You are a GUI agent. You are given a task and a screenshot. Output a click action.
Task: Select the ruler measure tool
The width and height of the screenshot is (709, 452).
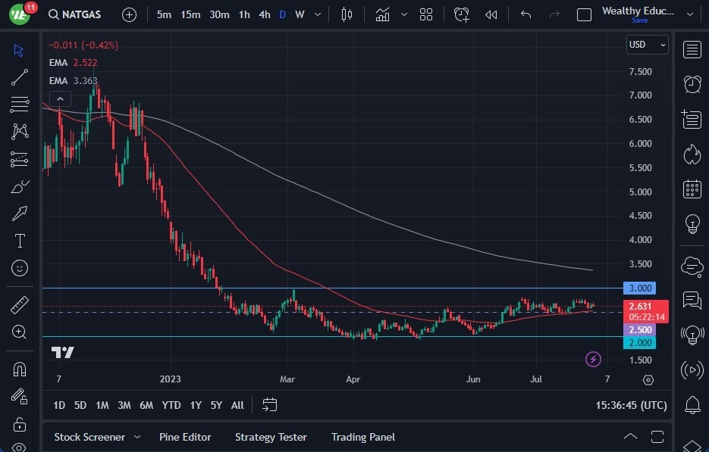pyautogui.click(x=20, y=305)
